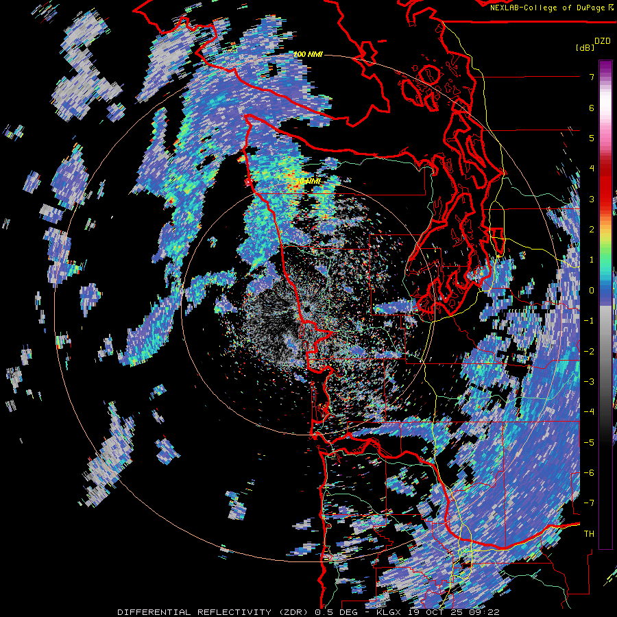The image size is (617, 617).
Task: Click the 50 NMI range ring label
Action: 308,182
